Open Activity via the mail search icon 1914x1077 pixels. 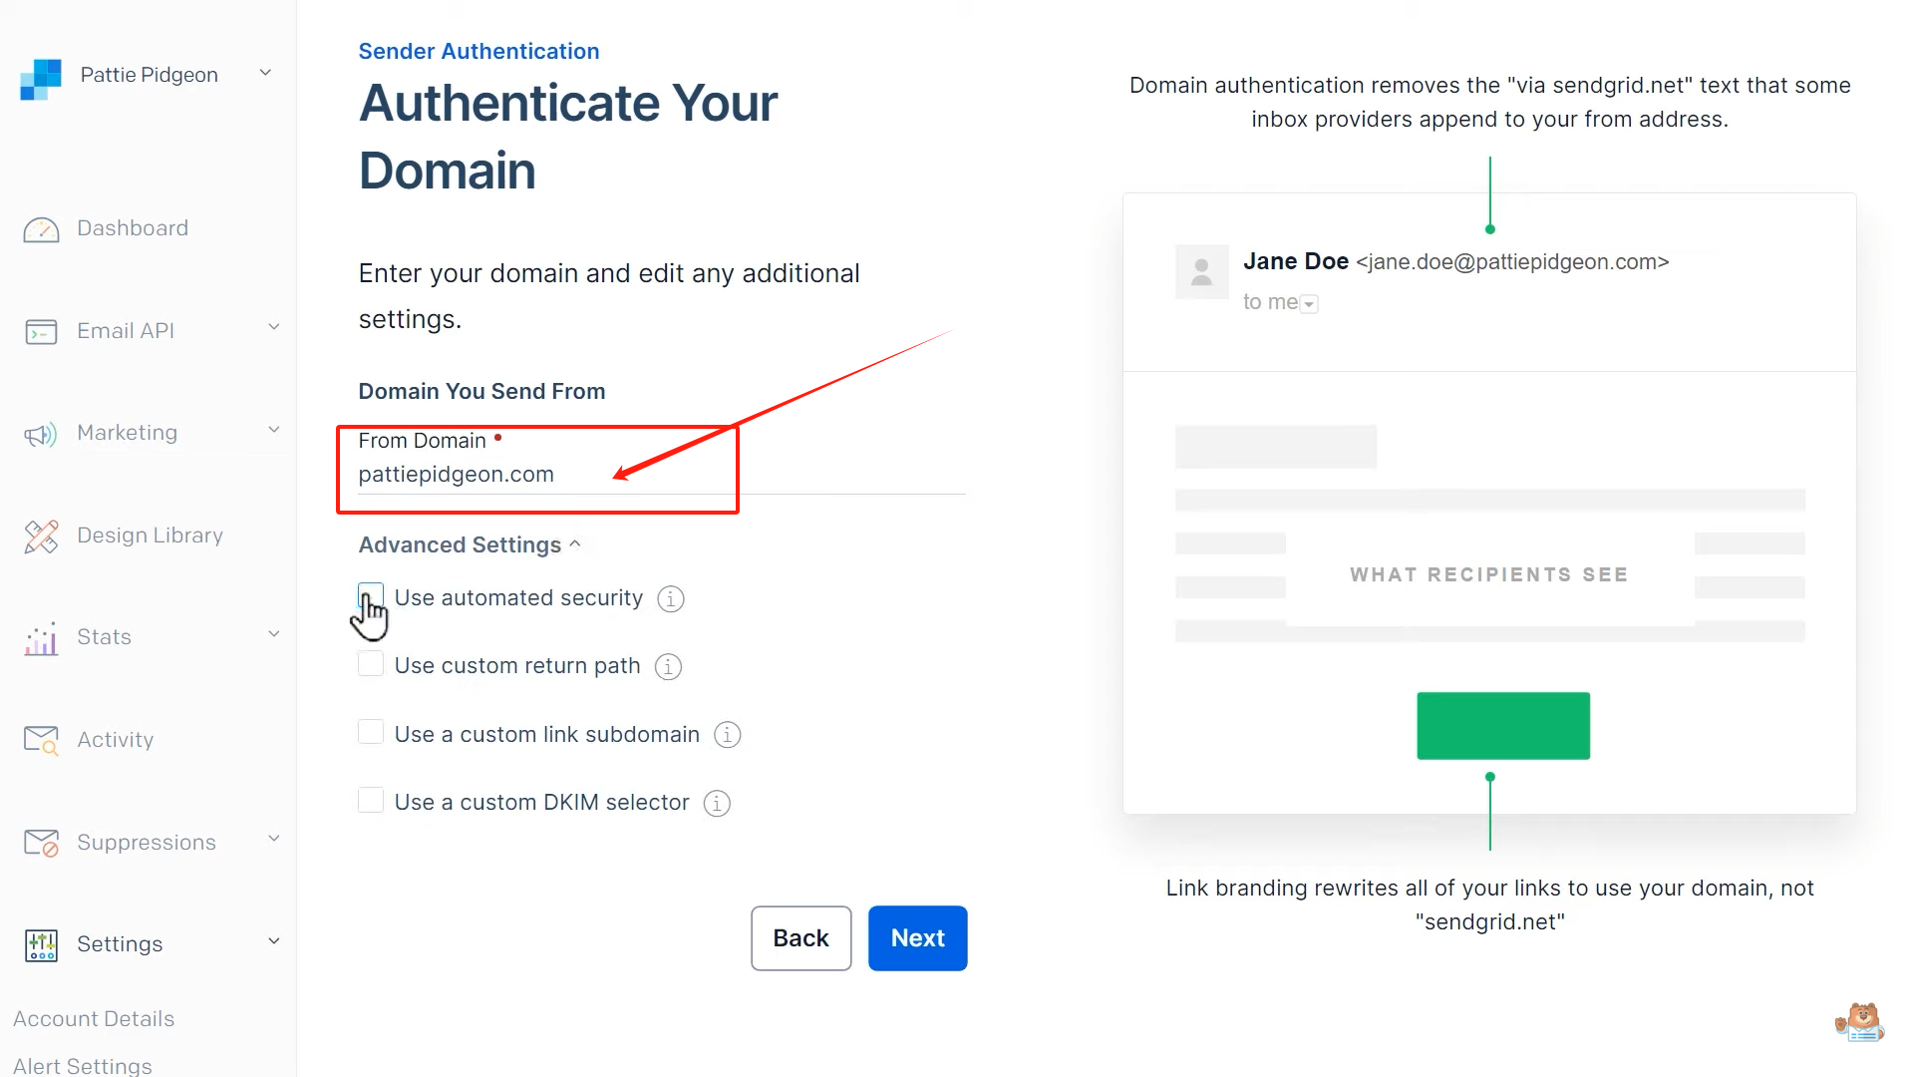click(x=41, y=739)
